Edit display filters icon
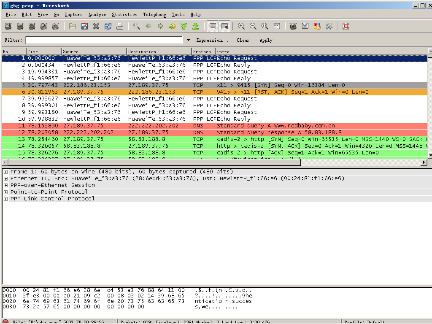Viewport: 432px width, 324px height. pos(305,26)
